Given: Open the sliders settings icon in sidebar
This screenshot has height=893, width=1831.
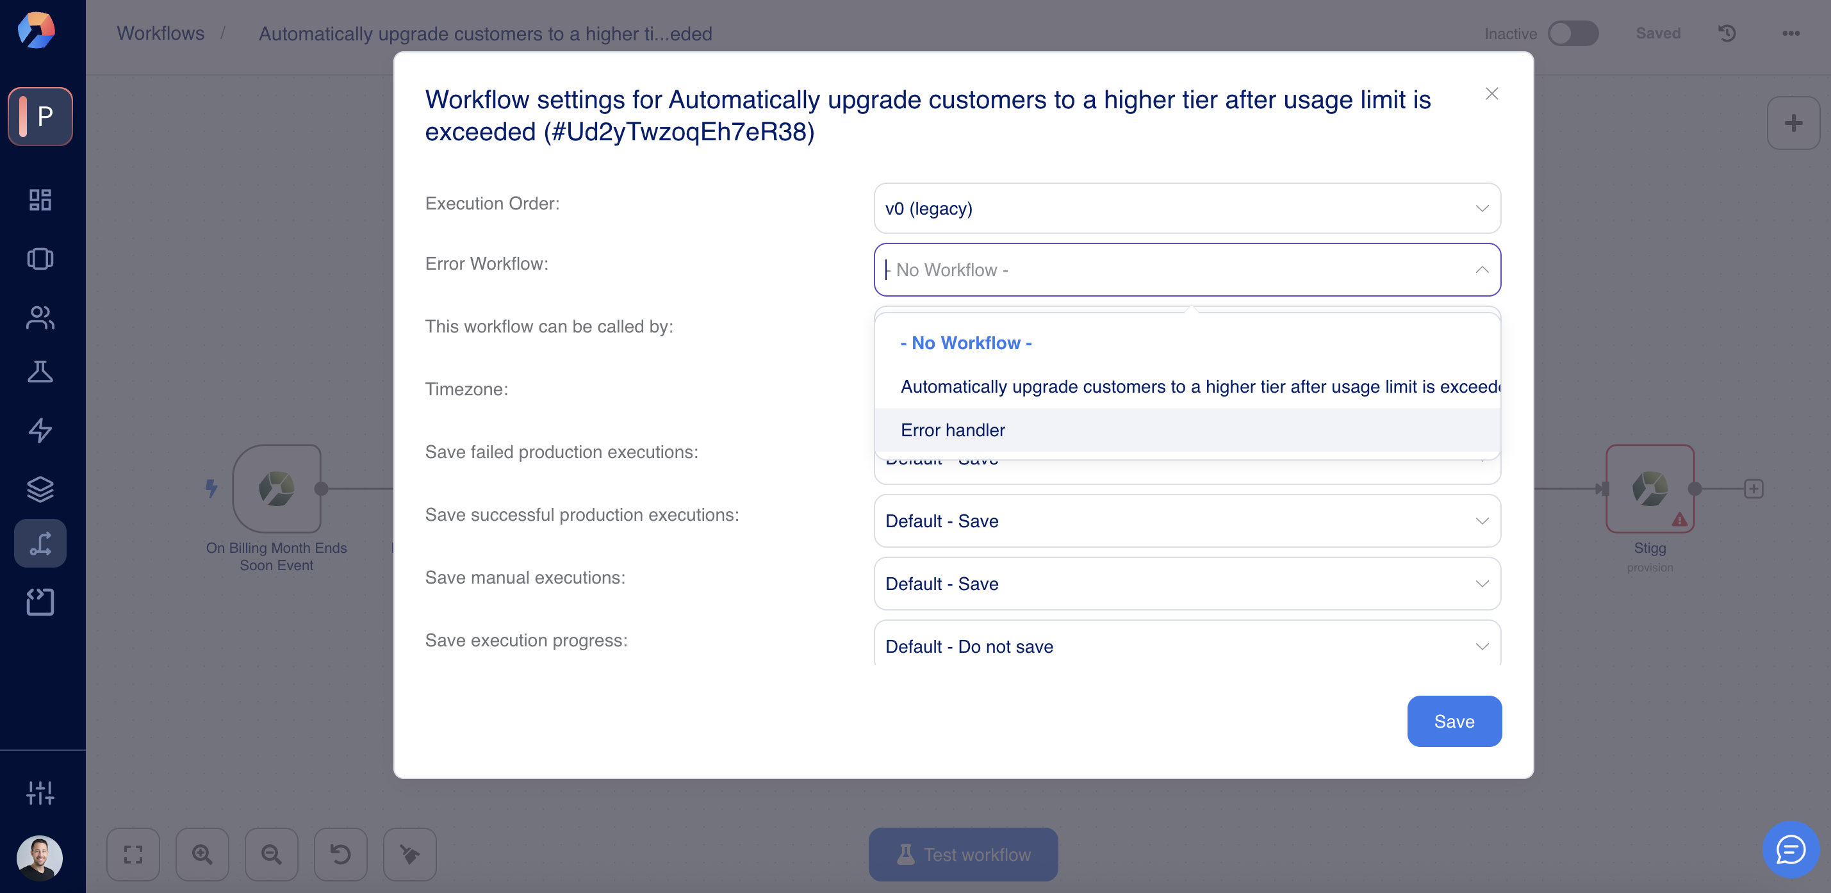Looking at the screenshot, I should point(40,793).
